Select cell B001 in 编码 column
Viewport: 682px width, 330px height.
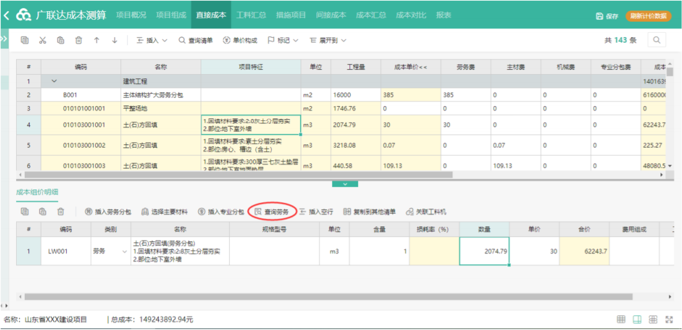[81, 95]
